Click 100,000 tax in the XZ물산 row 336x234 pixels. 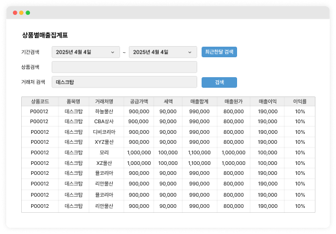tap(168, 163)
